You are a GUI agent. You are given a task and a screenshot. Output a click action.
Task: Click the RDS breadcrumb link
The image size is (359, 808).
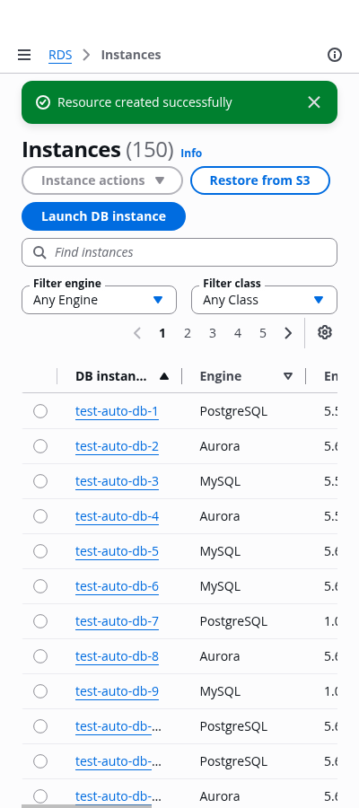60,55
